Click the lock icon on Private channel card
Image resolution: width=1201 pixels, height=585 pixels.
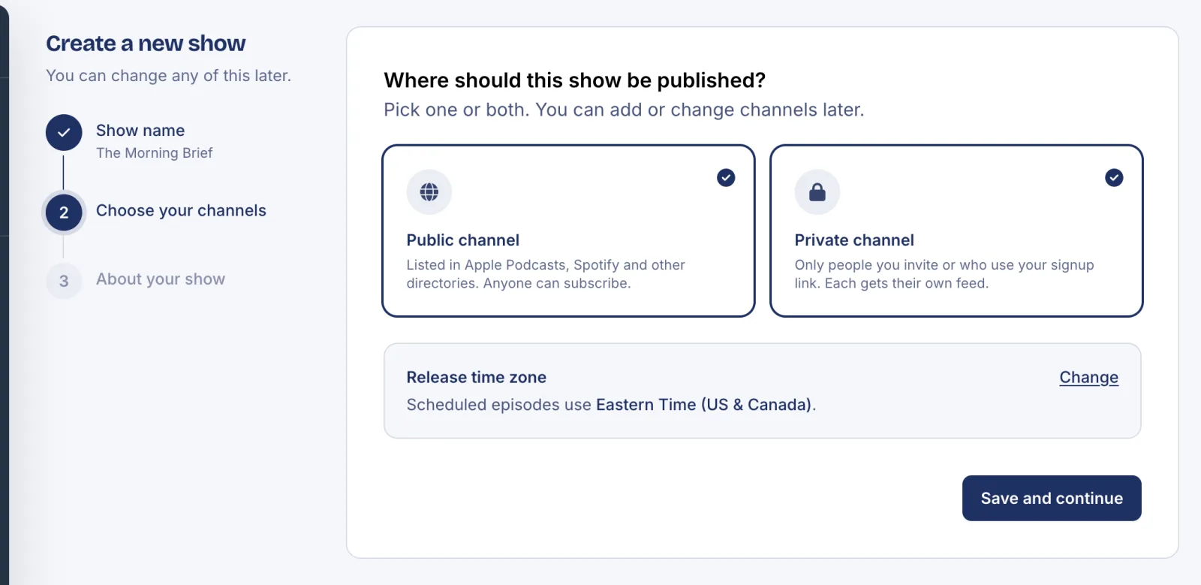(817, 192)
